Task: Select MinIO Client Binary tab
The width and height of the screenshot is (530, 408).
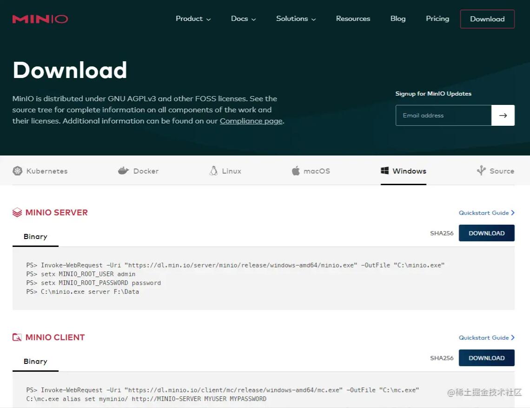Action: 35,362
